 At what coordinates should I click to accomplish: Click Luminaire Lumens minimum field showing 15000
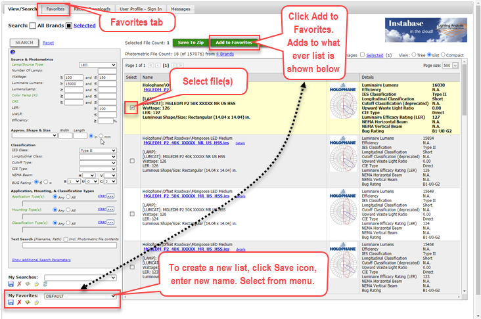(74, 83)
